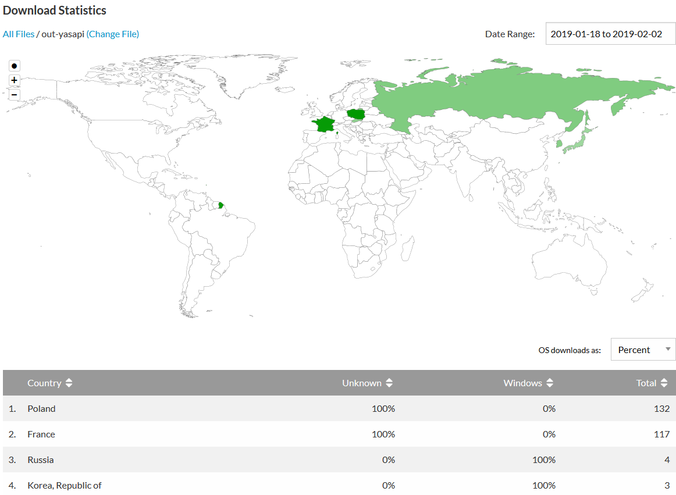Click the Change File link
Screen dimensions: 676x495
(113, 34)
